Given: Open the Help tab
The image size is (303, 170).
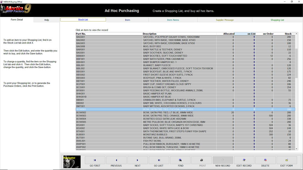Looking at the screenshot, I should click(47, 20).
